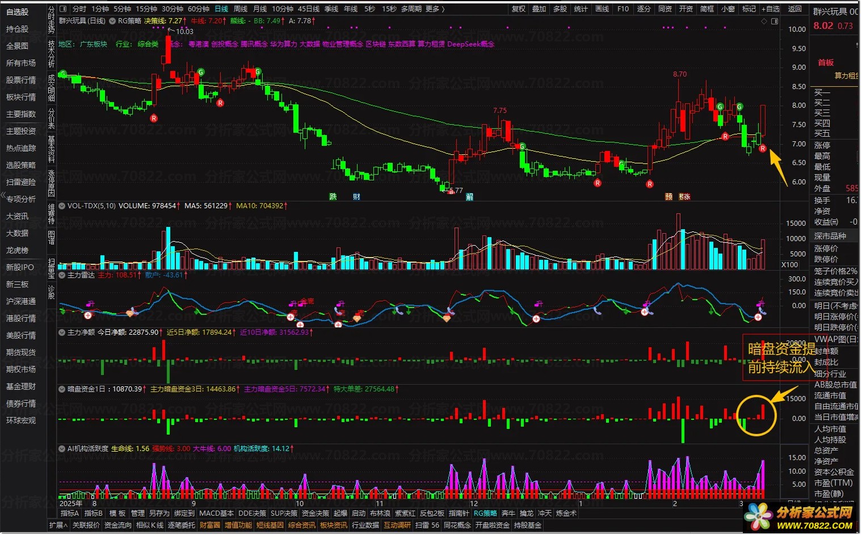Click the stock name 群兴玩具 in the quote panel

click(x=830, y=11)
